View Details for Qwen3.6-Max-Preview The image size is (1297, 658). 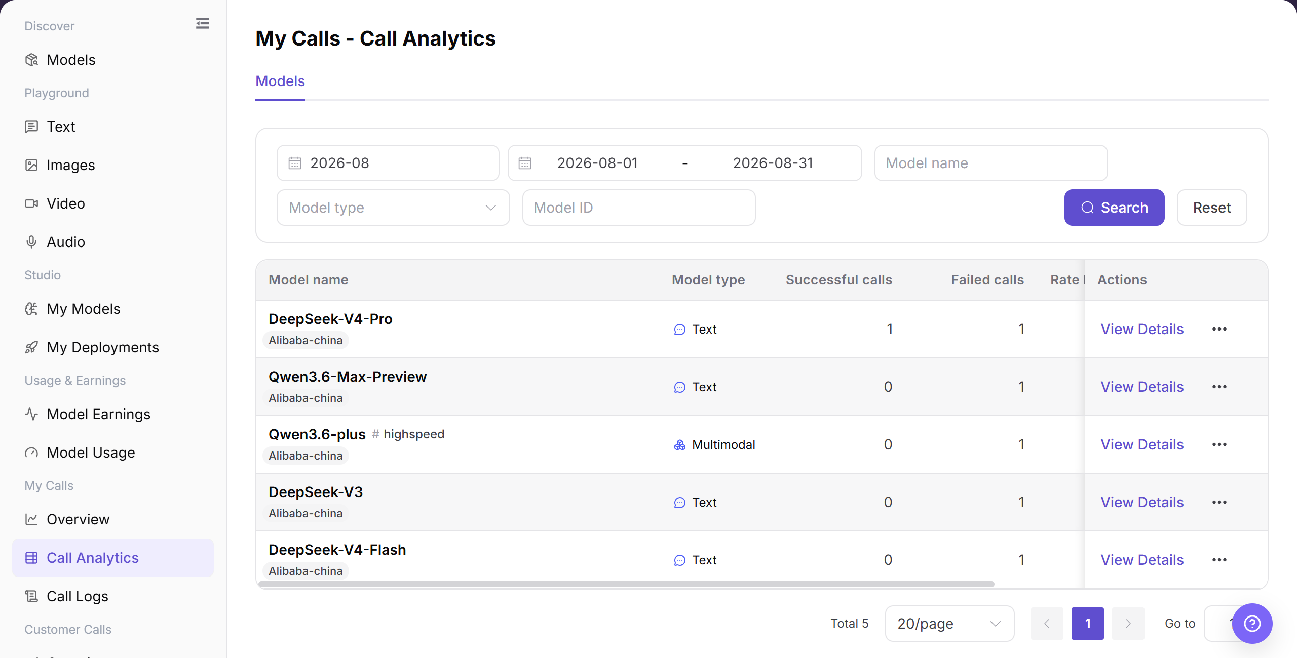[1142, 387]
